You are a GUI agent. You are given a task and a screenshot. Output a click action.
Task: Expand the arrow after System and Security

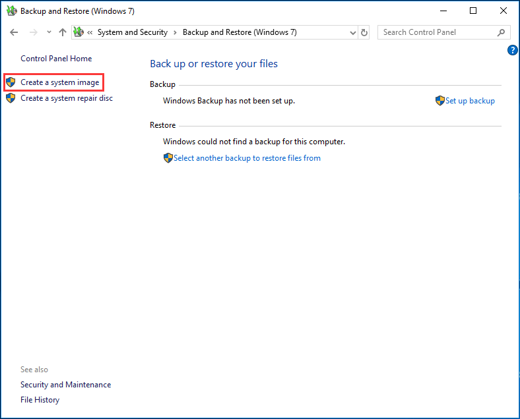coord(175,32)
